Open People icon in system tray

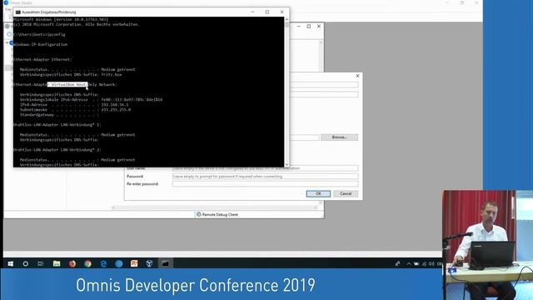(x=397, y=263)
